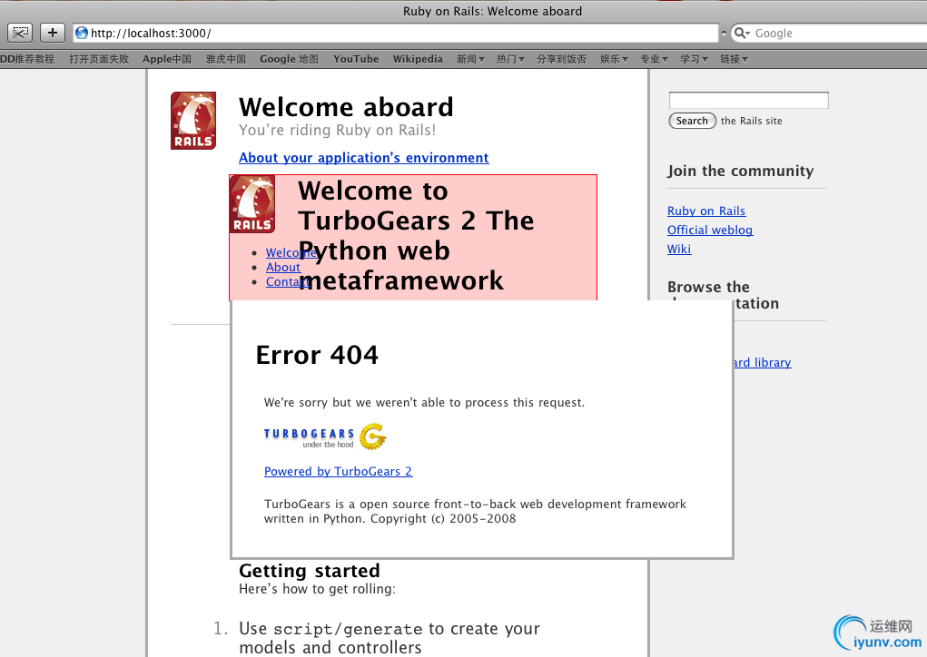Focus the localhost:3000 address field
Screen dimensions: 927x657
coord(396,33)
